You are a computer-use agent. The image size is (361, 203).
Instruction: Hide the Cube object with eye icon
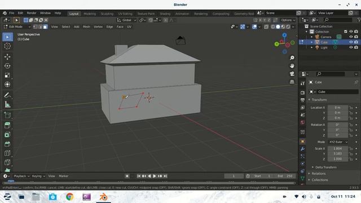click(x=351, y=42)
